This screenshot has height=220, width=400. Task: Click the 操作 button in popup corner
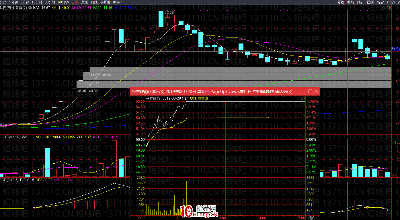pos(312,218)
